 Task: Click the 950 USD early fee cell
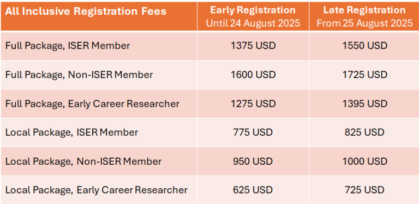253,161
